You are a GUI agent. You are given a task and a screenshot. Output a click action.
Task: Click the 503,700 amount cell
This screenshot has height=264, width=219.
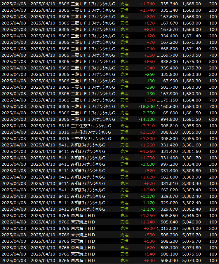169,87
